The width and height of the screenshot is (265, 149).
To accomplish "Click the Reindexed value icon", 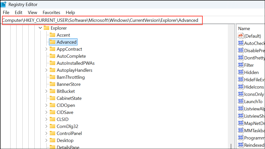I will pos(240,145).
